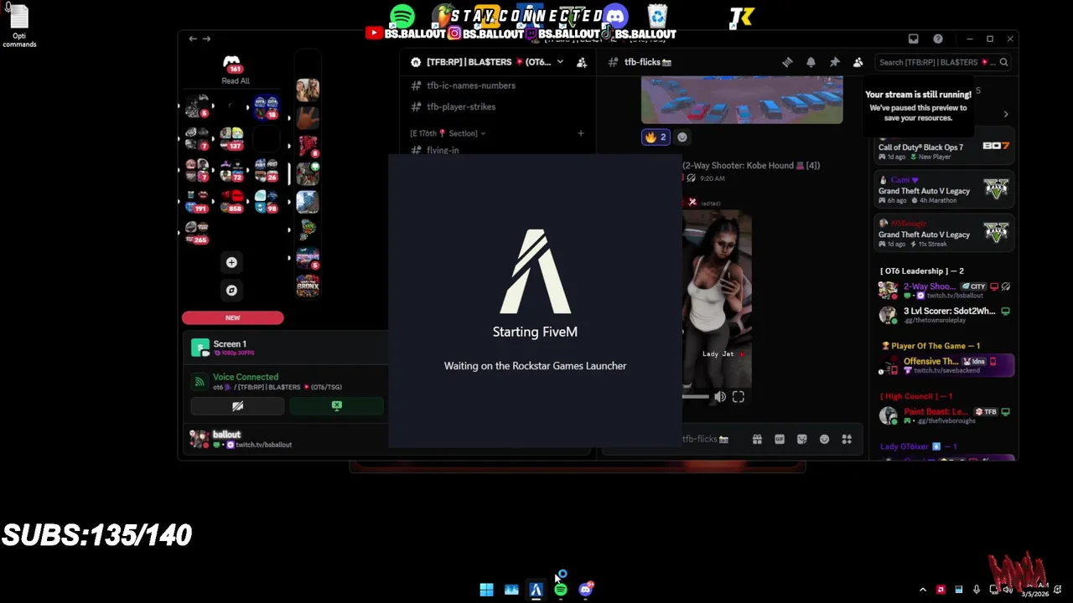Select 3 Lvl Scorer member entry
Viewport: 1073px width, 603px height.
point(943,315)
